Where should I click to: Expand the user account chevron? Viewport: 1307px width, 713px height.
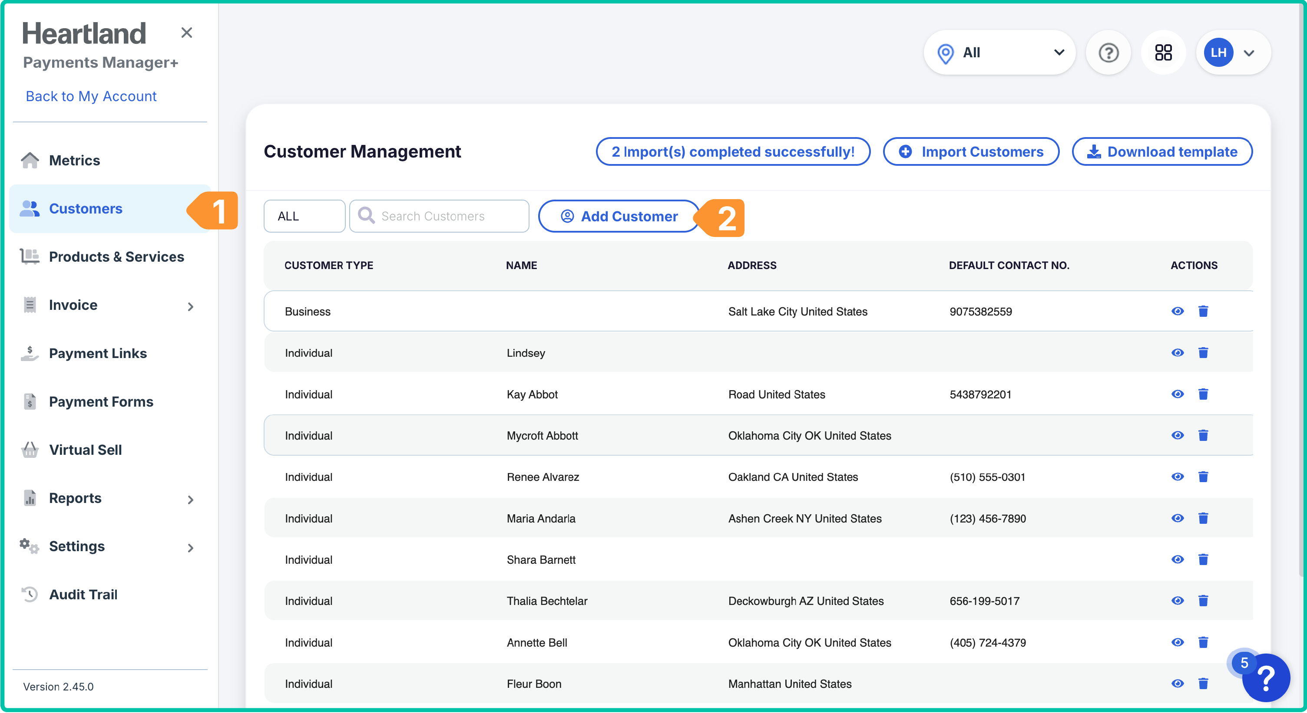tap(1249, 53)
